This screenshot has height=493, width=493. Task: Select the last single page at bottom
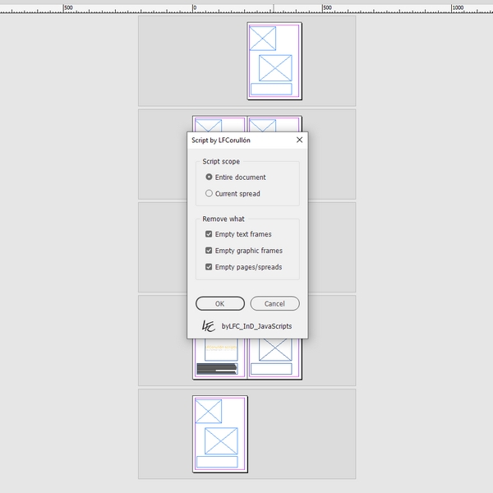pyautogui.click(x=220, y=434)
